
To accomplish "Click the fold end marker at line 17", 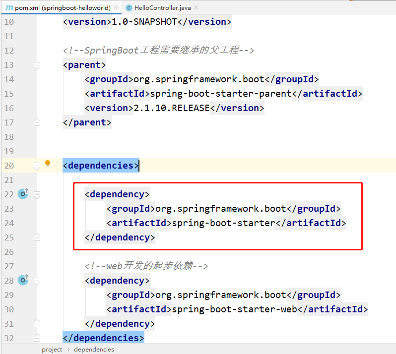I will point(37,122).
